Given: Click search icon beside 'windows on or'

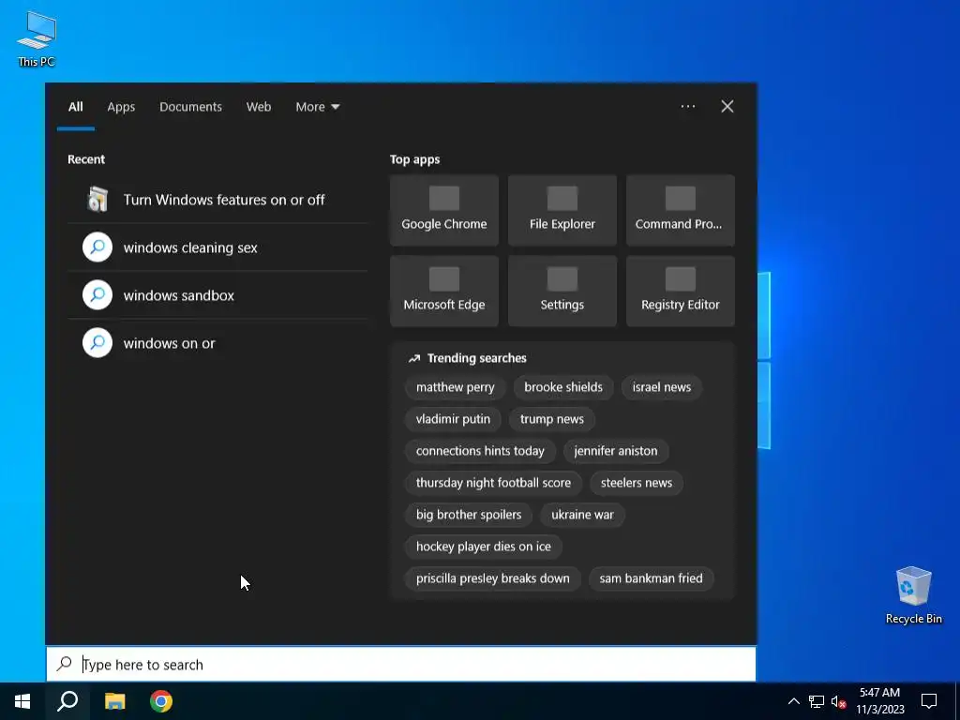Looking at the screenshot, I should click(97, 343).
